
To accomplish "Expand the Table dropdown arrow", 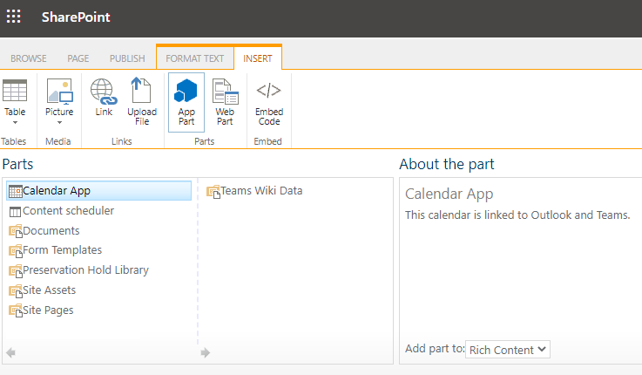I will tap(15, 123).
